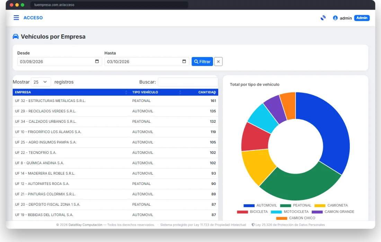Viewport: 381px width, 242px height.
Task: Click the refresh sync icon in header
Action: pos(323,18)
